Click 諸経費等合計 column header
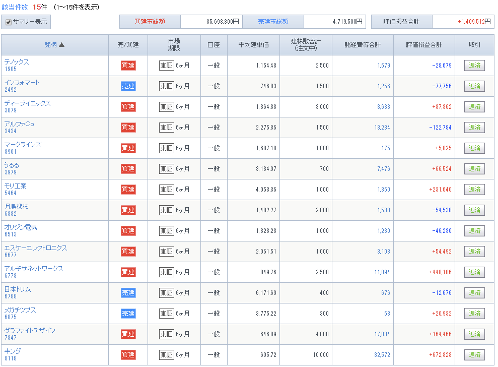This screenshot has width=498, height=367. click(x=363, y=45)
